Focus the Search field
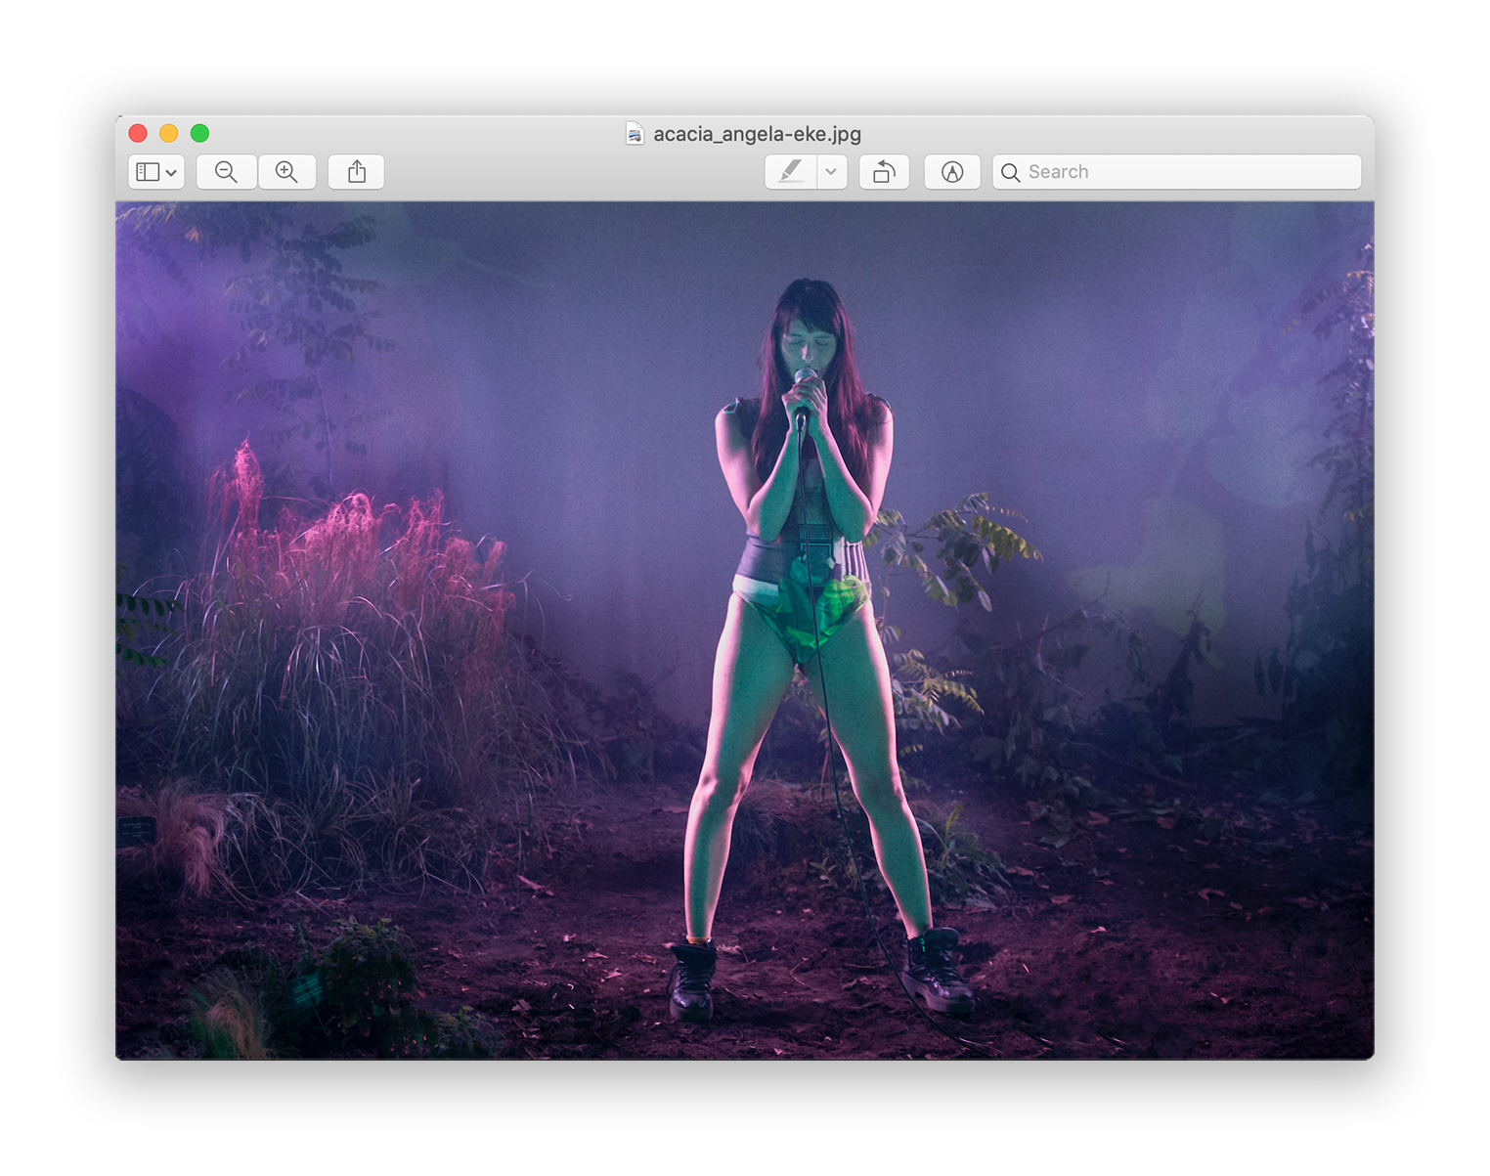Screen dimensions: 1490x1176 click(1177, 172)
